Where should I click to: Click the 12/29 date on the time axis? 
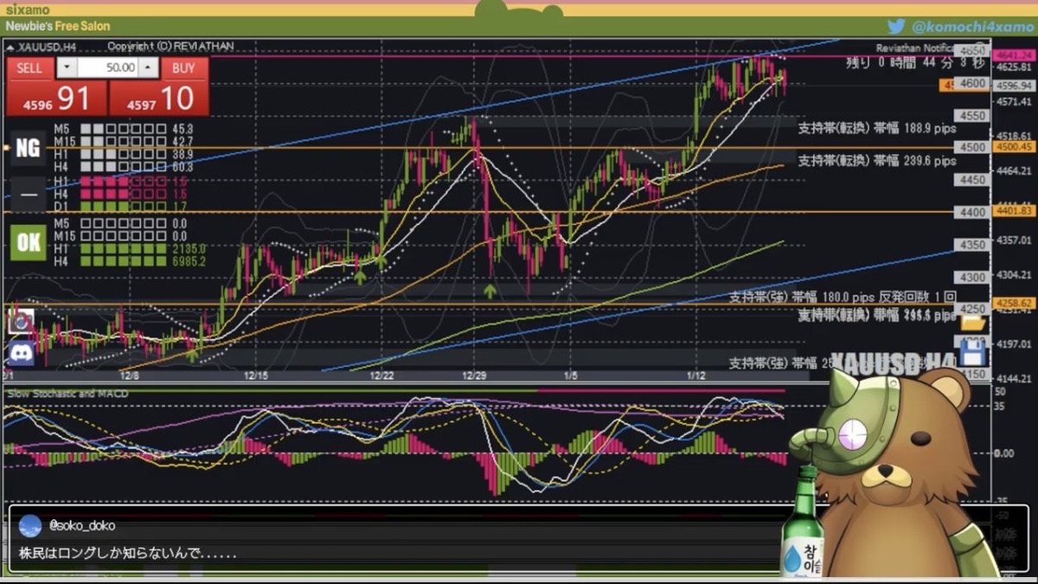(475, 376)
